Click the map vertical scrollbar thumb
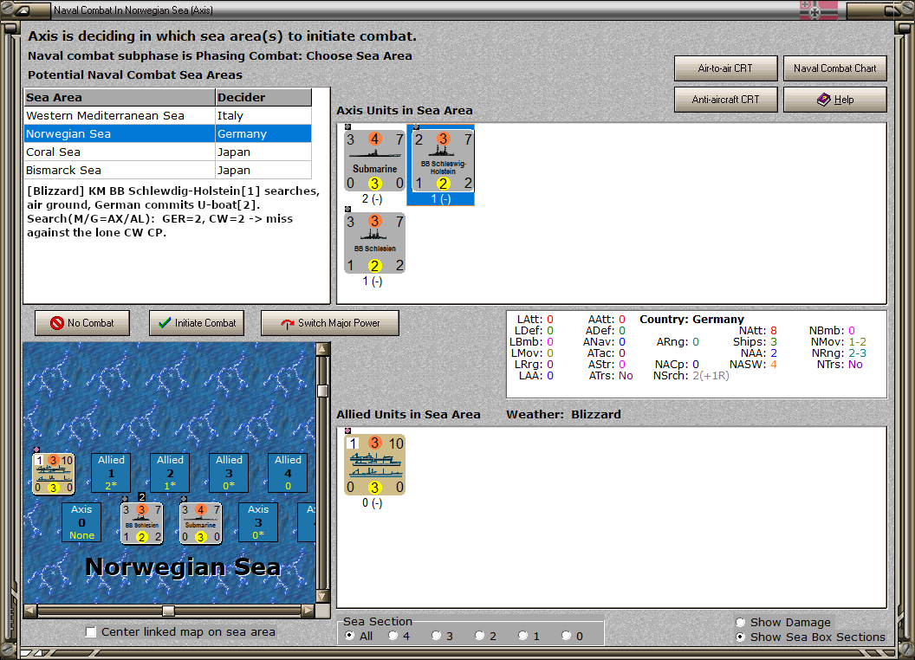915x660 pixels. (322, 391)
